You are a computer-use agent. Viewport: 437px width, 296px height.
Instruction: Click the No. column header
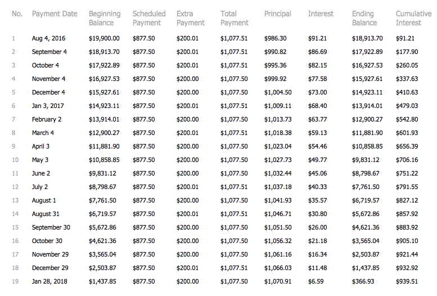(x=17, y=14)
